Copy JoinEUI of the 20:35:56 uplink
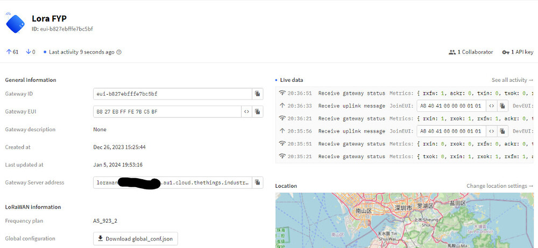The height and width of the screenshot is (248, 538). (x=502, y=131)
